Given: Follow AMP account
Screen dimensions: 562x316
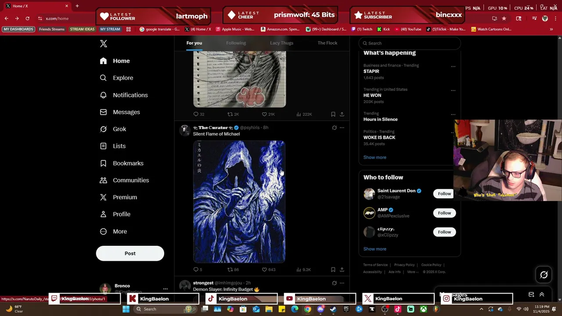Looking at the screenshot, I should click(x=444, y=213).
